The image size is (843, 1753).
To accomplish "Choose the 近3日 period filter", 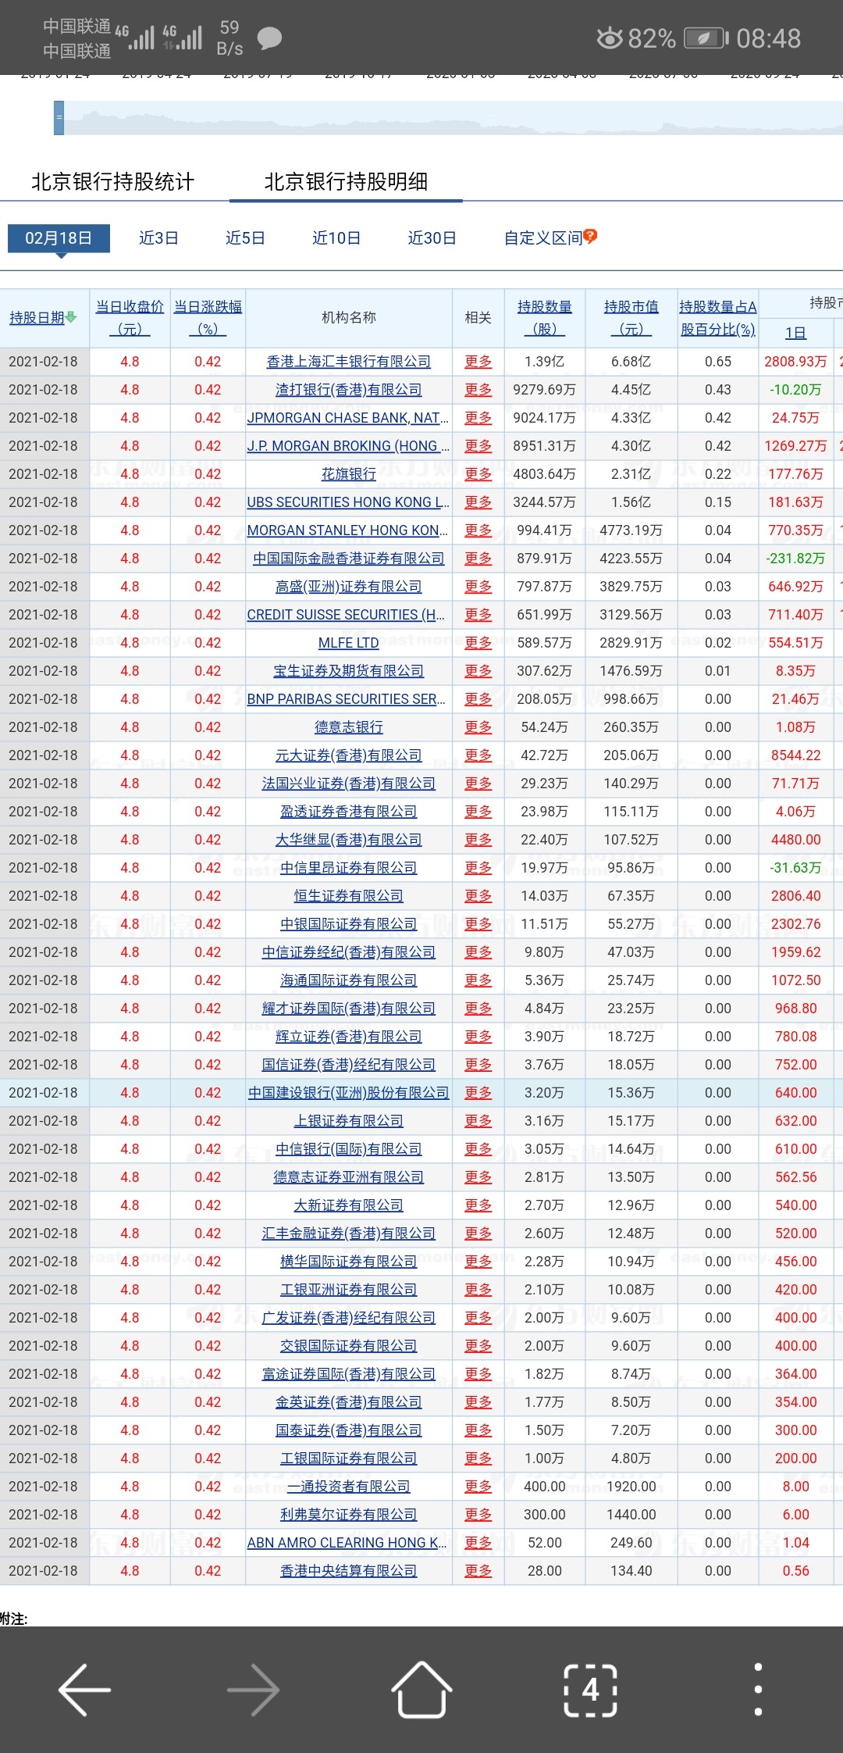I will [158, 238].
